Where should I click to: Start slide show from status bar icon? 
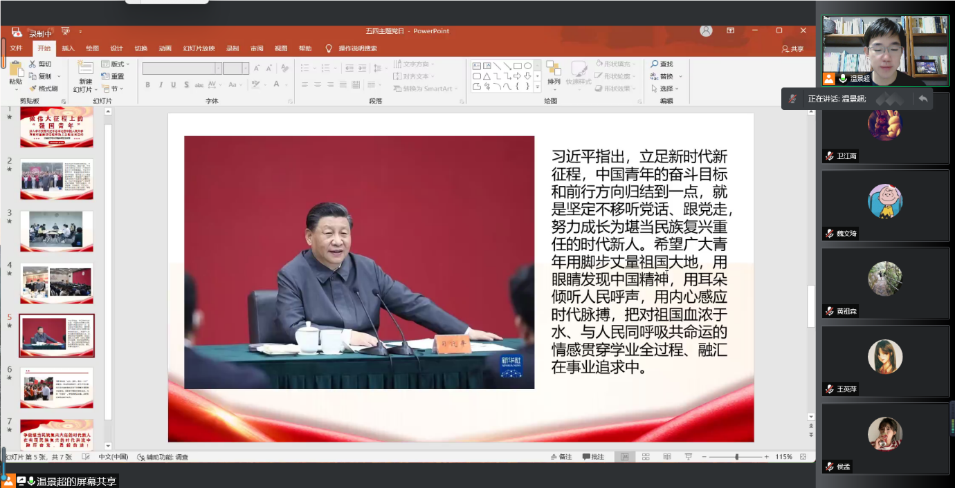point(688,457)
